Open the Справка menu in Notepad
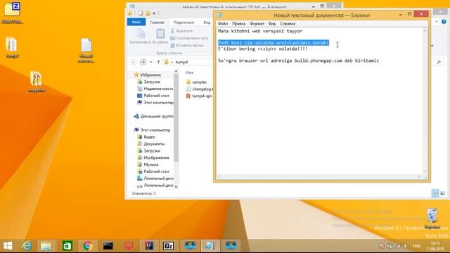Screen dimensions: 450x253 288,23
